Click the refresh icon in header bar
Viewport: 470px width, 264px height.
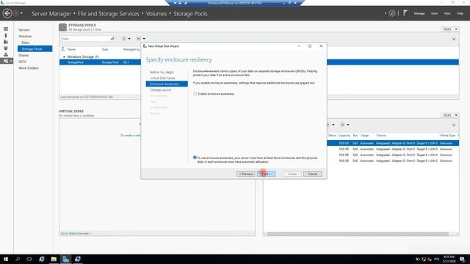(x=391, y=13)
